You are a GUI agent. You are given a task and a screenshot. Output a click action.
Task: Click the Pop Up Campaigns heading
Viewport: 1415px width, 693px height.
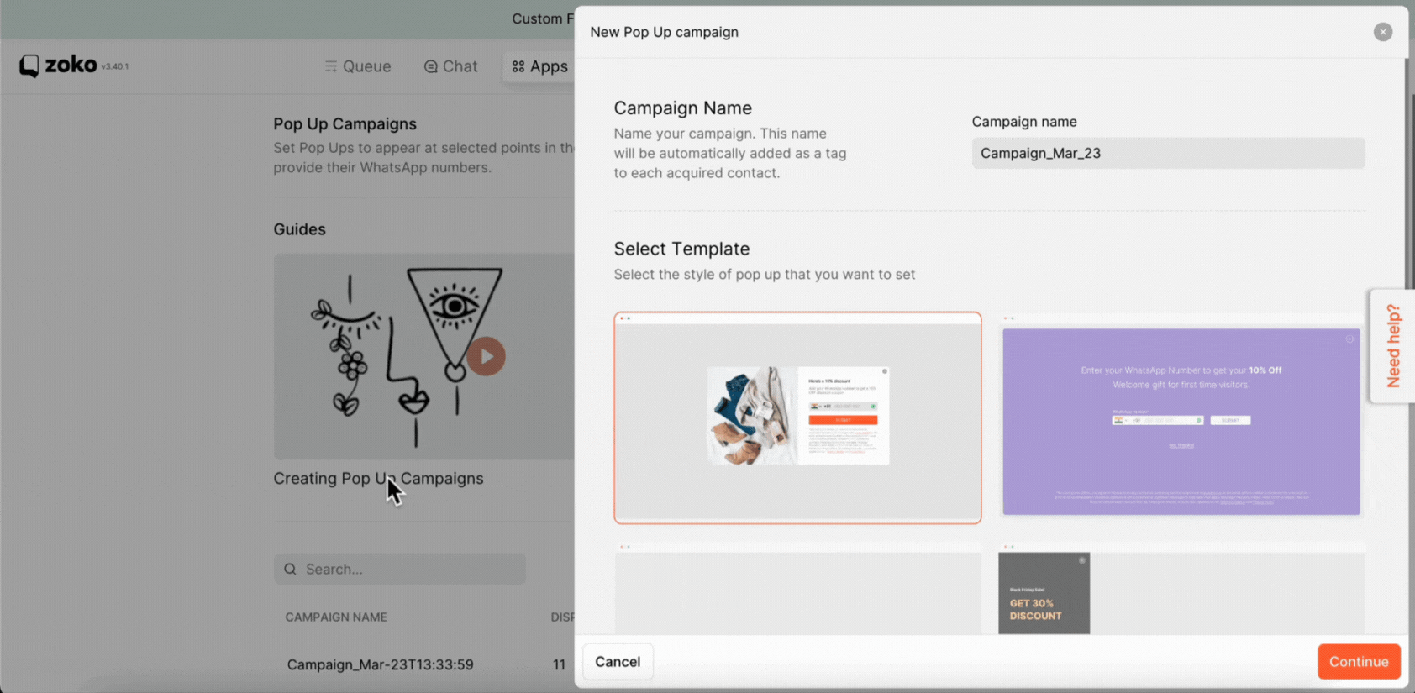(345, 123)
